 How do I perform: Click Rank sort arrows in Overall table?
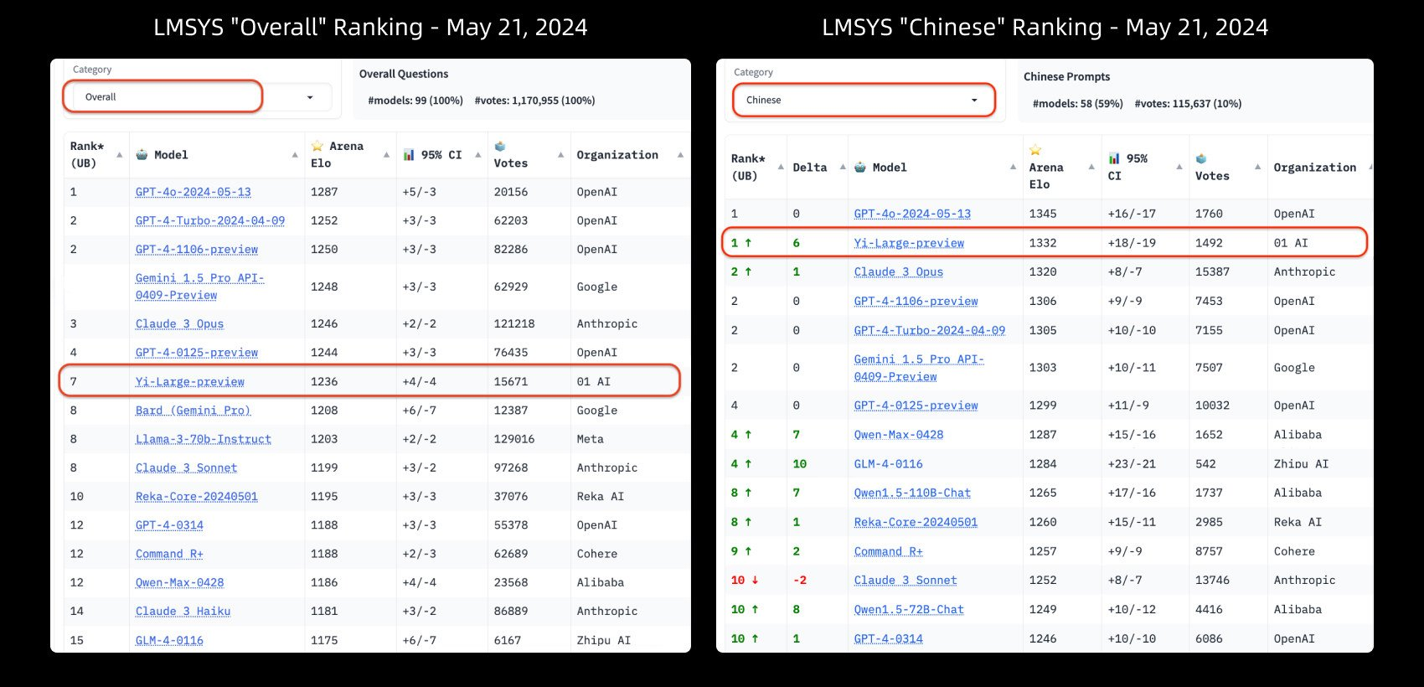tap(119, 155)
